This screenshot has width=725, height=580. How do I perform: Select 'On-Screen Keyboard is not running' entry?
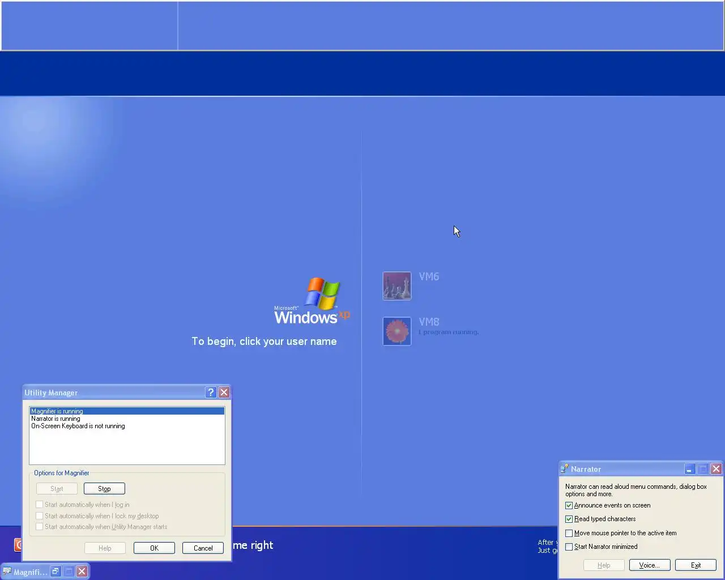(x=127, y=426)
